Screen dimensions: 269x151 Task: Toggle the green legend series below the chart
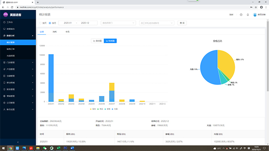tap(100, 109)
